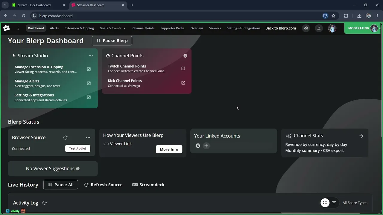Screen dimensions: 383x215
Task: Open Settings & Integrations in the navbar
Action: click(x=244, y=28)
